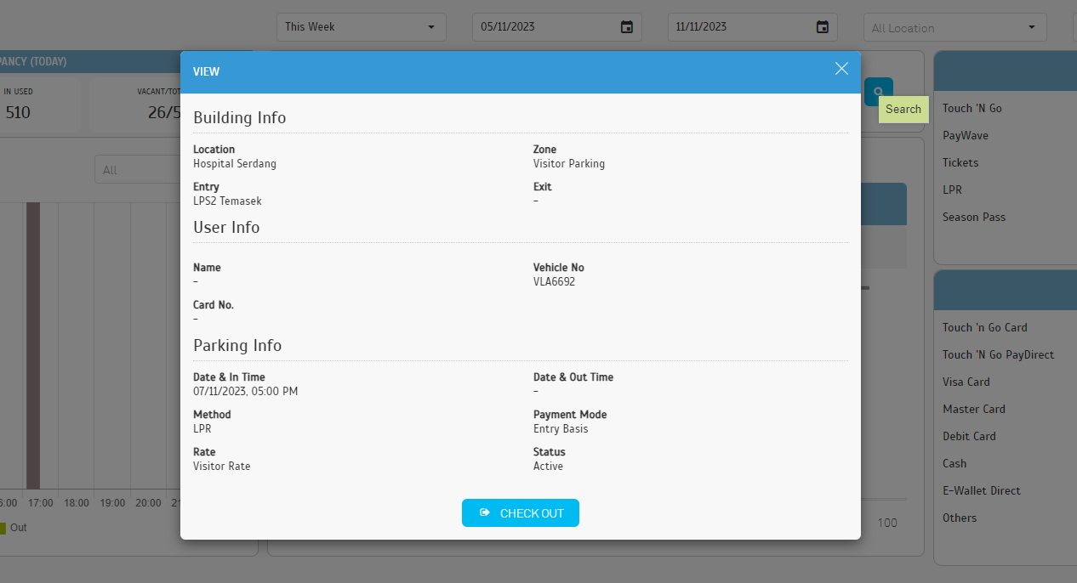The image size is (1077, 583).
Task: Click the VIEW dialog title
Action: (x=206, y=71)
